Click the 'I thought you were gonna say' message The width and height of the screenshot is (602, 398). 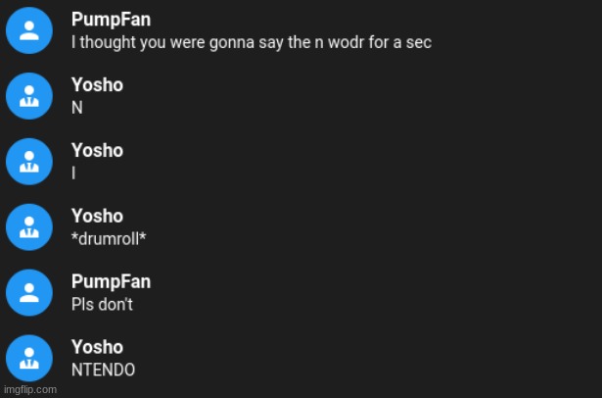click(252, 42)
